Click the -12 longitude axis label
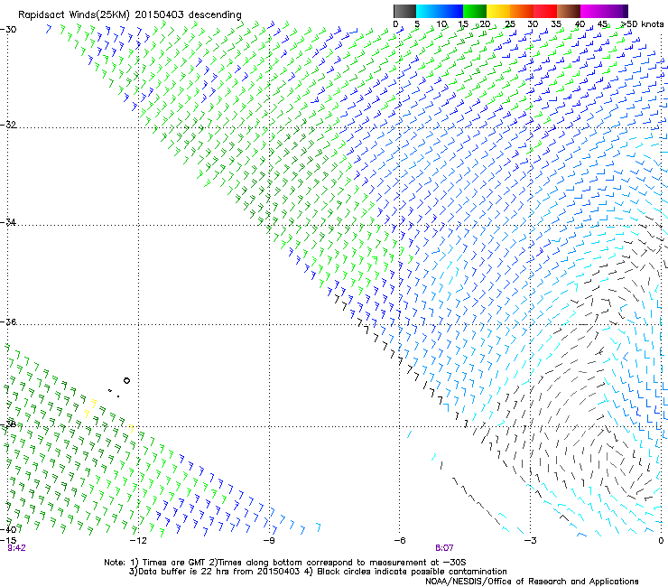 click(x=138, y=541)
